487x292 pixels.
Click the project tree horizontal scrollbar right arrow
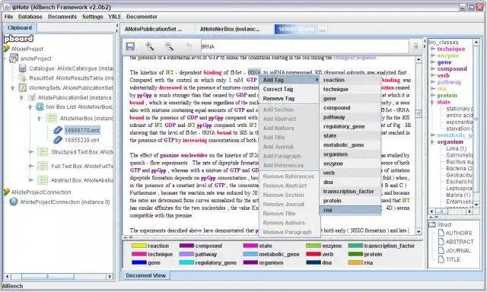pos(110,276)
